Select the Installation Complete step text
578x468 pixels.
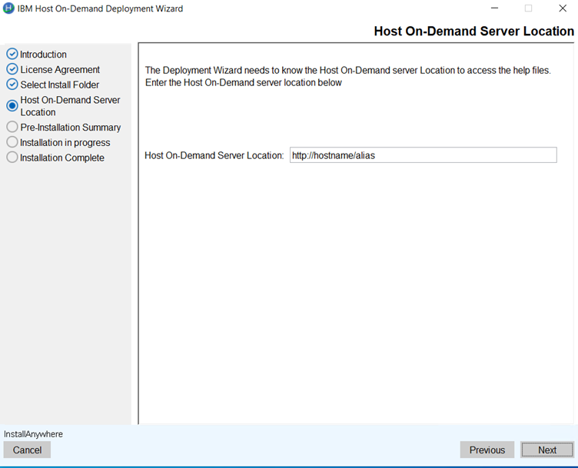tap(62, 158)
